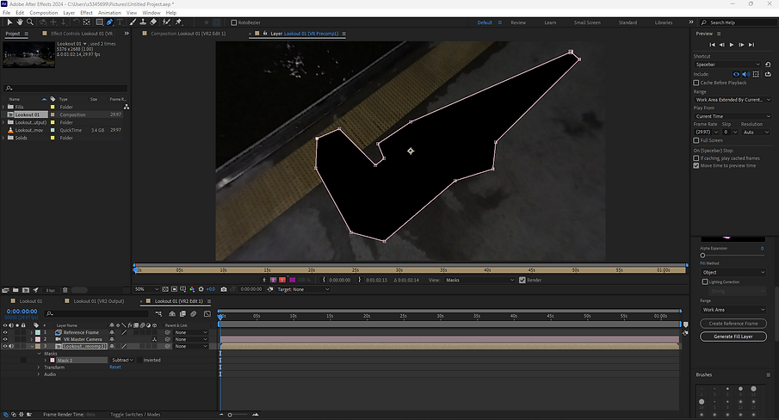This screenshot has width=779, height=420.
Task: Open the Animation menu
Action: click(x=109, y=12)
